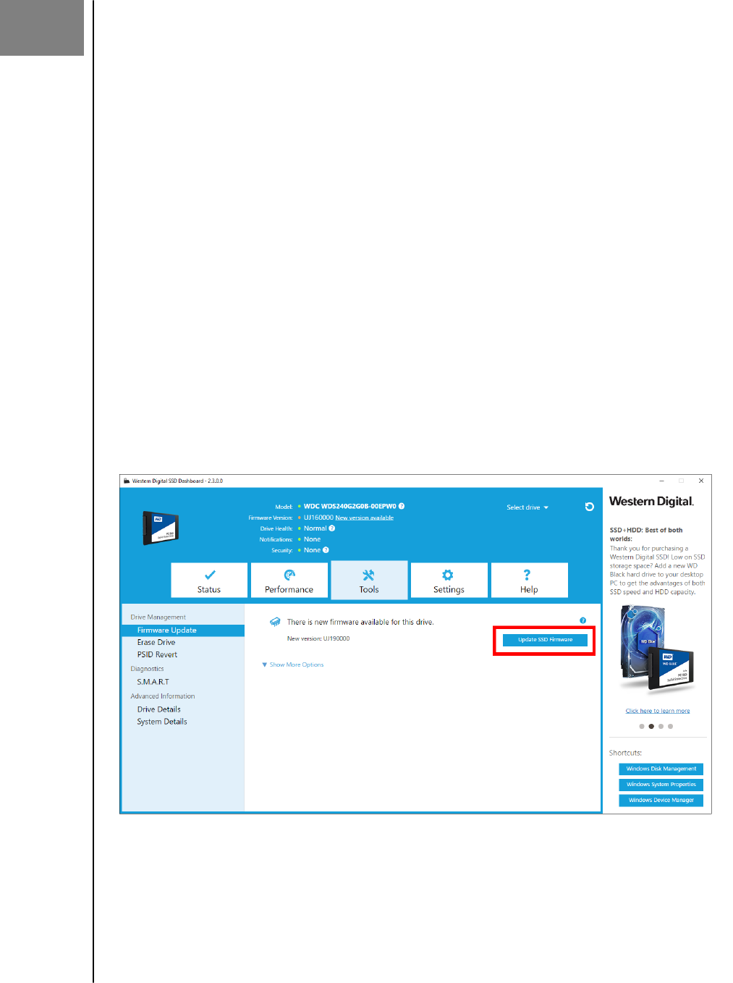Select the fourth carousel dot

pos(670,726)
